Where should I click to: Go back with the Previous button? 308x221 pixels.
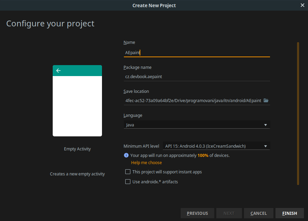(197, 213)
